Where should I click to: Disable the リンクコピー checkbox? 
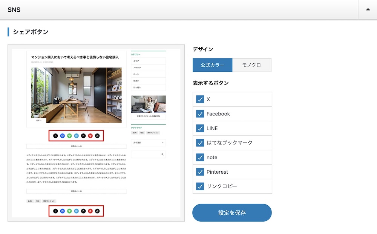pyautogui.click(x=200, y=186)
